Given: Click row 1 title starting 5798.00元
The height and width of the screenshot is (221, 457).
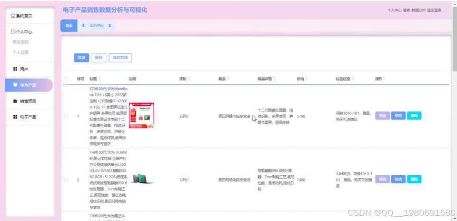Looking at the screenshot, I should click(x=109, y=116).
